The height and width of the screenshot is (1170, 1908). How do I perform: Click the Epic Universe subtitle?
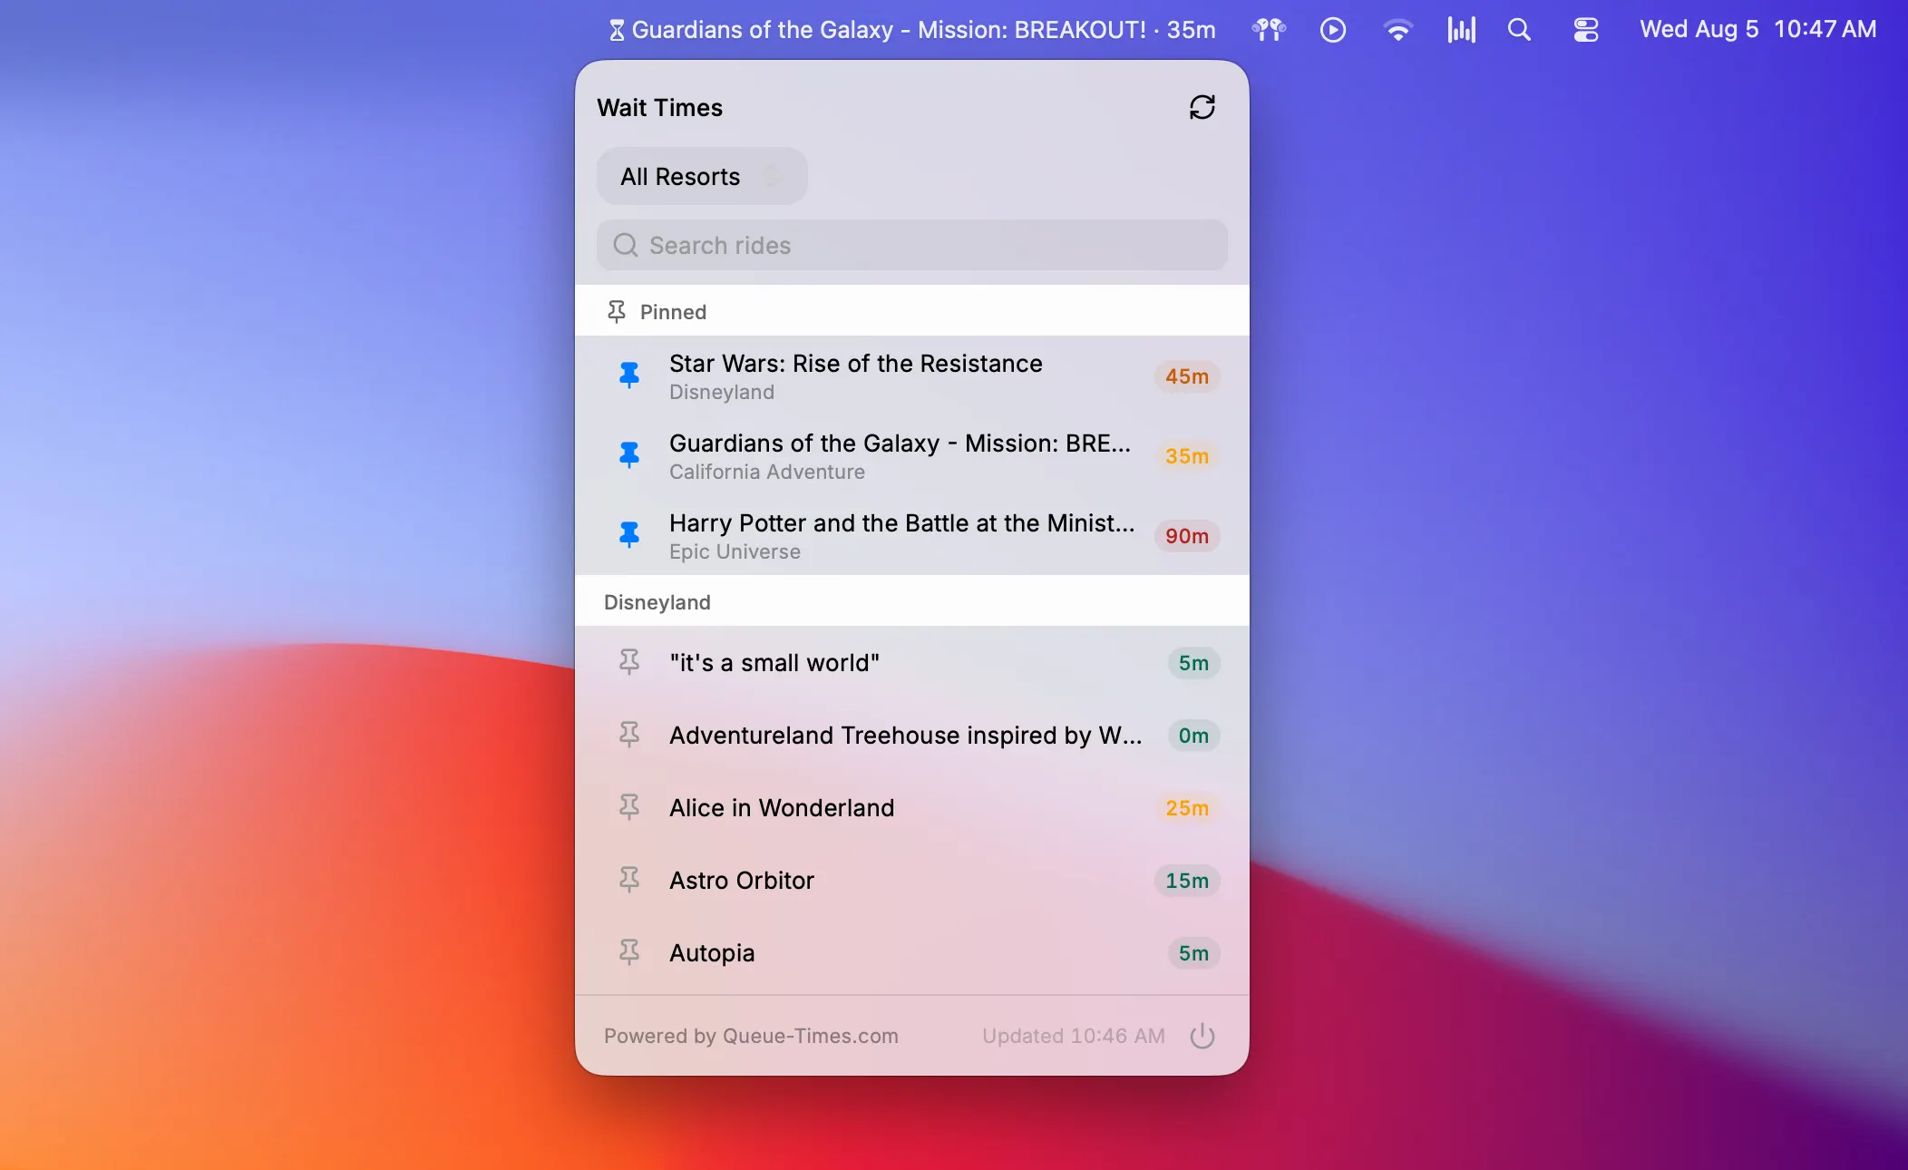pyautogui.click(x=735, y=551)
